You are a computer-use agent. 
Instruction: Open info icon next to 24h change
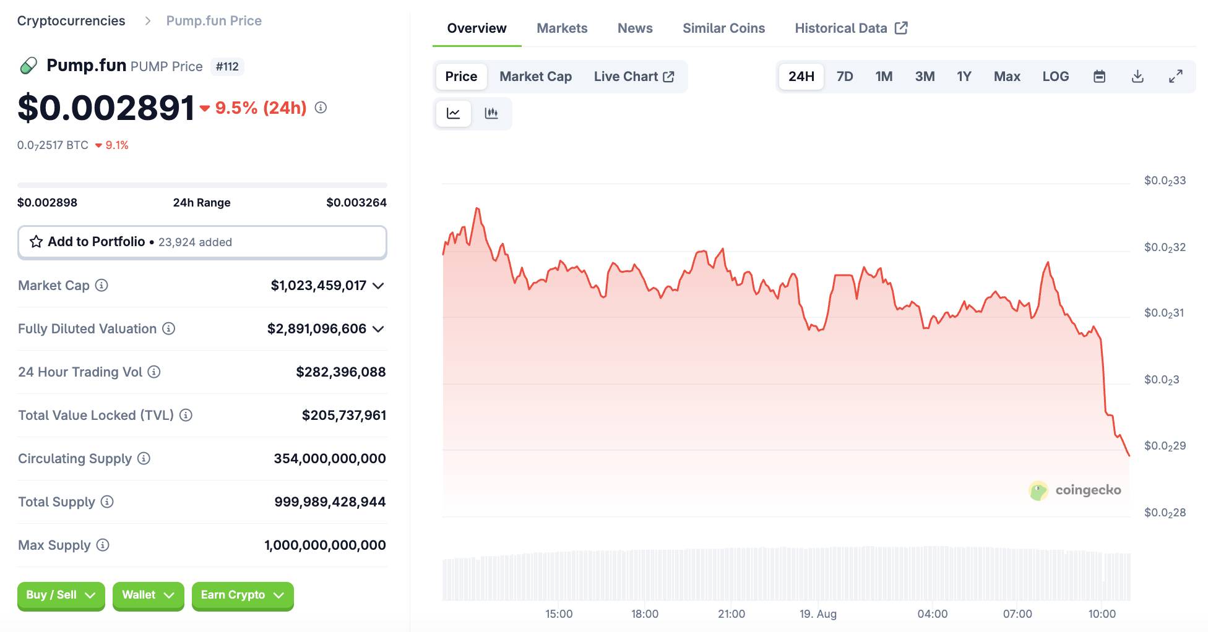[321, 108]
